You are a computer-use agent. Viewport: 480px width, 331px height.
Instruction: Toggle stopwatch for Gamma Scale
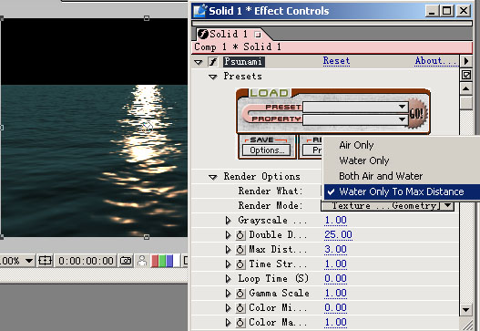pos(240,294)
